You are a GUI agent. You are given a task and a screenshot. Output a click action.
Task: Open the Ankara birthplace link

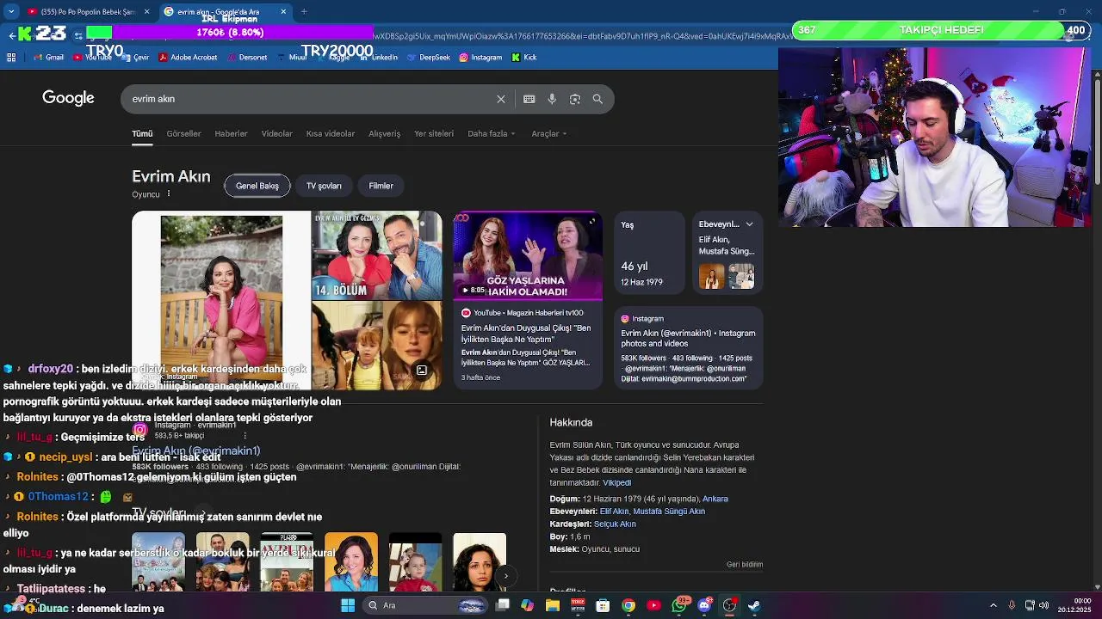click(x=715, y=499)
